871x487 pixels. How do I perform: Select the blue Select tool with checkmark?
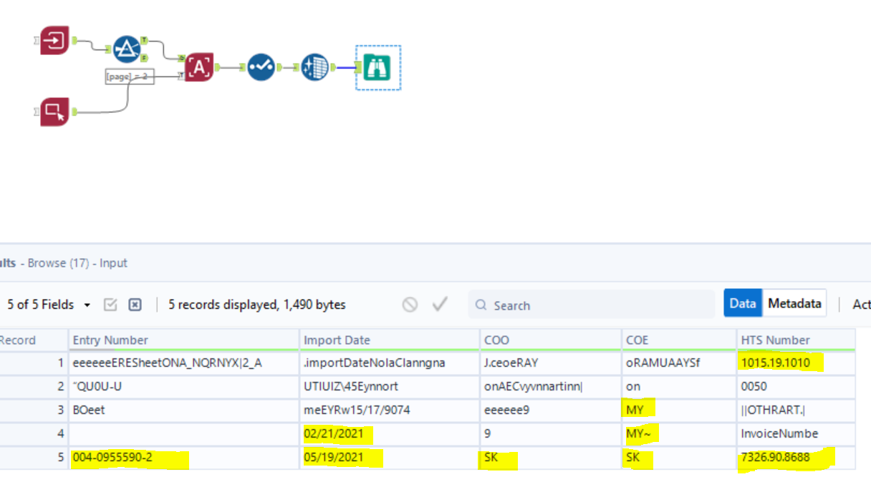pyautogui.click(x=261, y=67)
